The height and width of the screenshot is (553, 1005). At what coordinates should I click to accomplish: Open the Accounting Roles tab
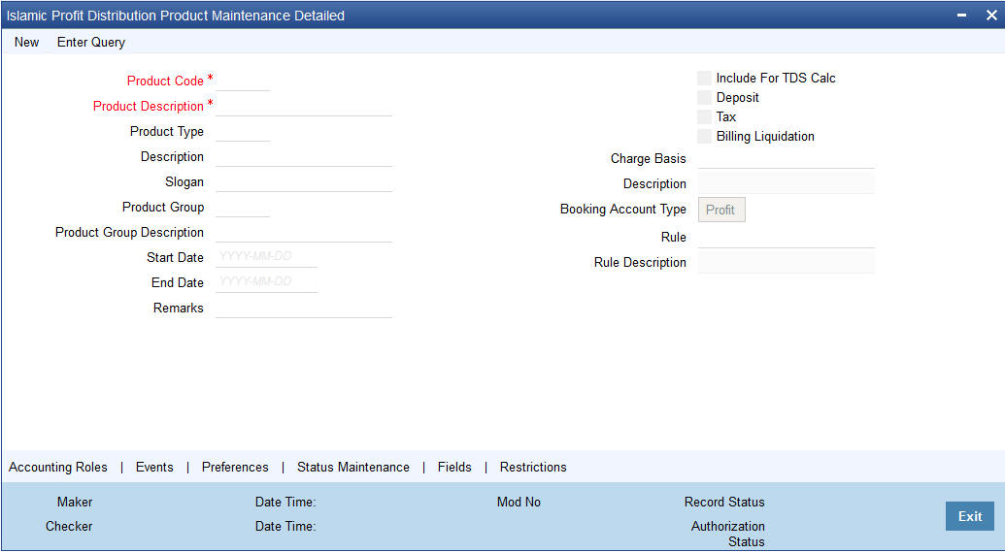[x=57, y=468]
